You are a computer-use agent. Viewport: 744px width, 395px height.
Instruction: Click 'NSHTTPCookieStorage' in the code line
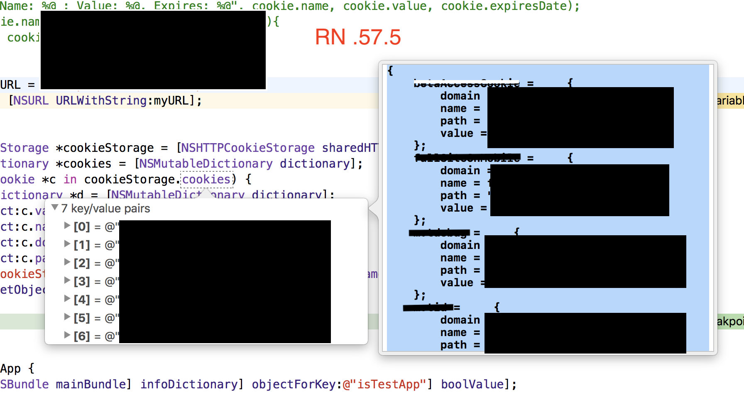[x=248, y=148]
